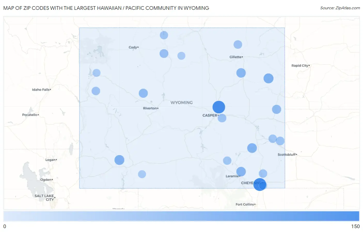The height and width of the screenshot is (232, 363).
Task: Click the largest bubble at Cheyenne
Action: click(x=259, y=185)
